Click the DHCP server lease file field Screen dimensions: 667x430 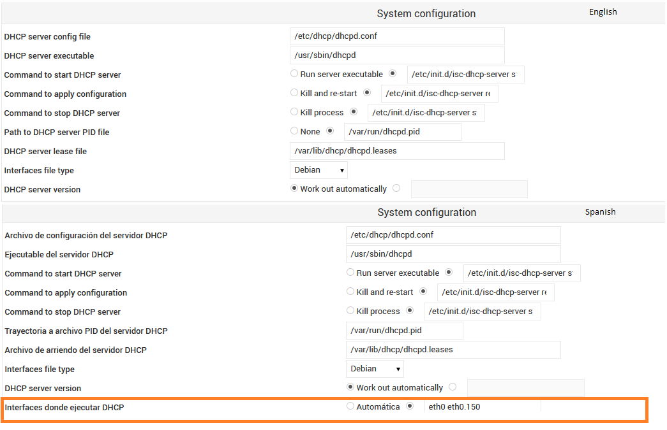click(397, 150)
